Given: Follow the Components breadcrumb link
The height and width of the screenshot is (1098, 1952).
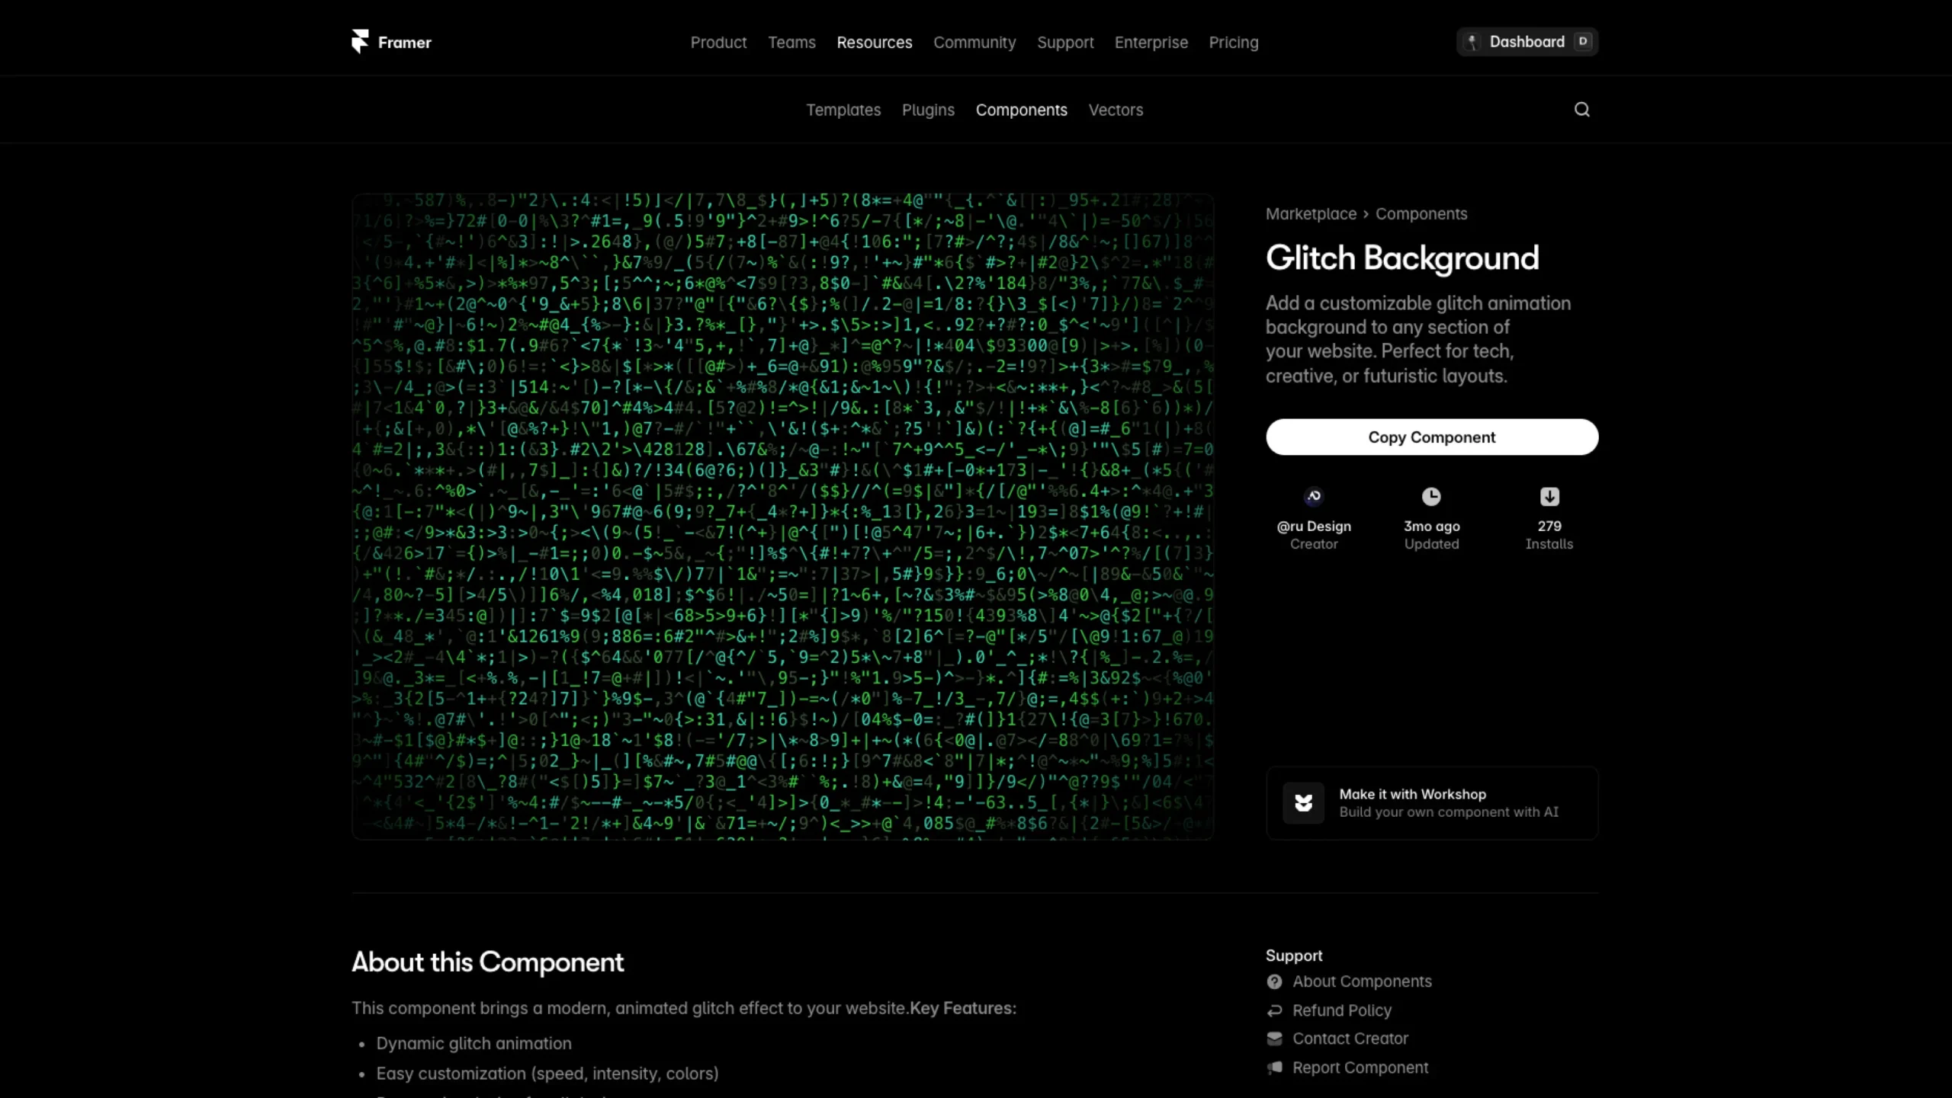Looking at the screenshot, I should (x=1422, y=214).
